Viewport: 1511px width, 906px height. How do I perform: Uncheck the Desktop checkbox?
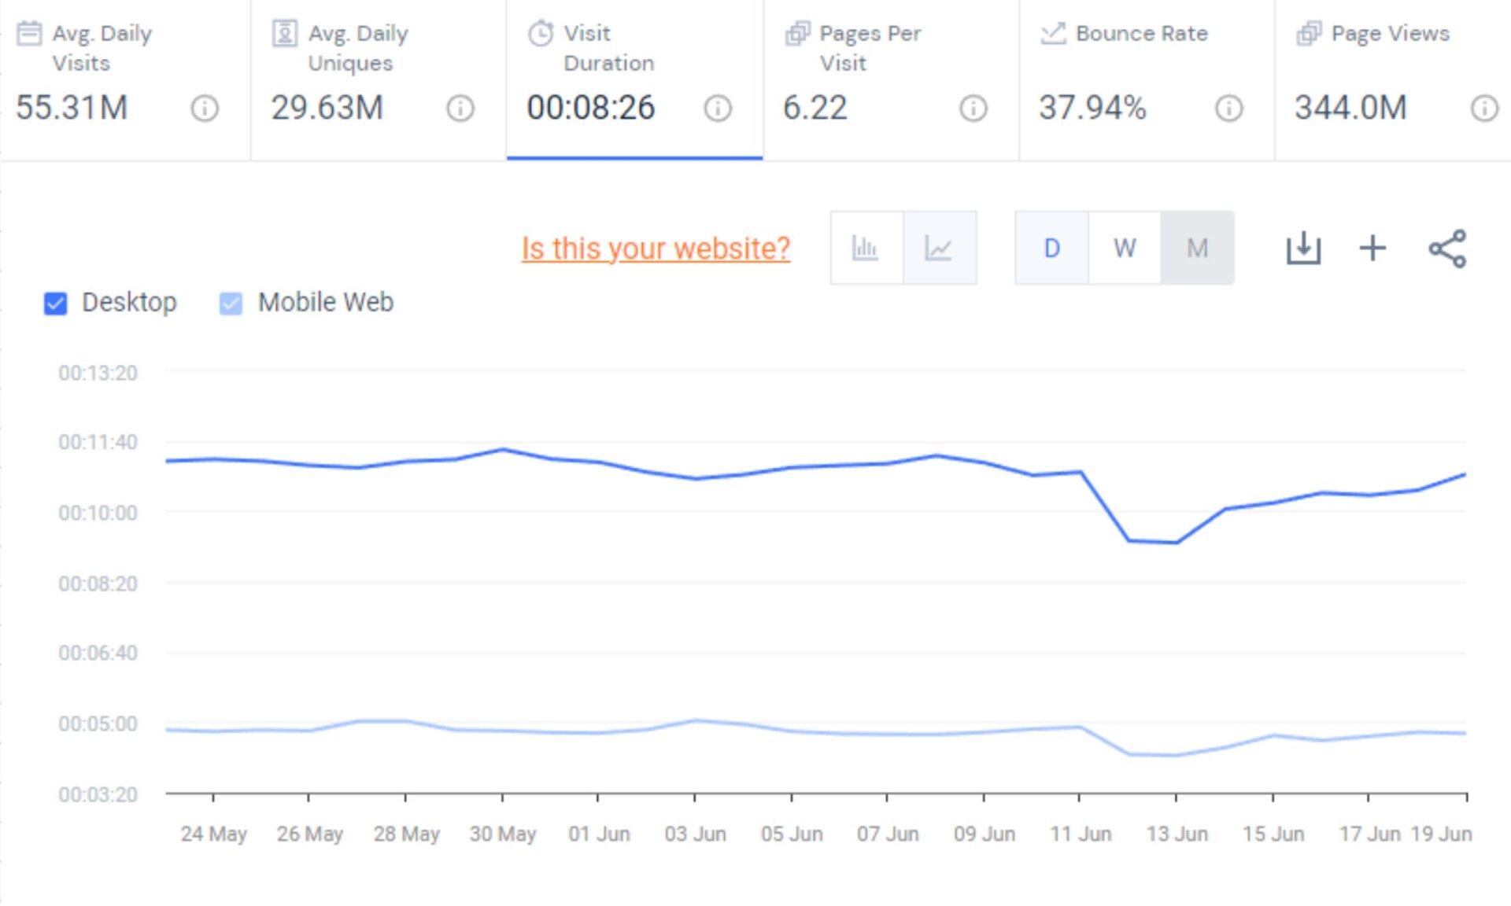click(55, 303)
